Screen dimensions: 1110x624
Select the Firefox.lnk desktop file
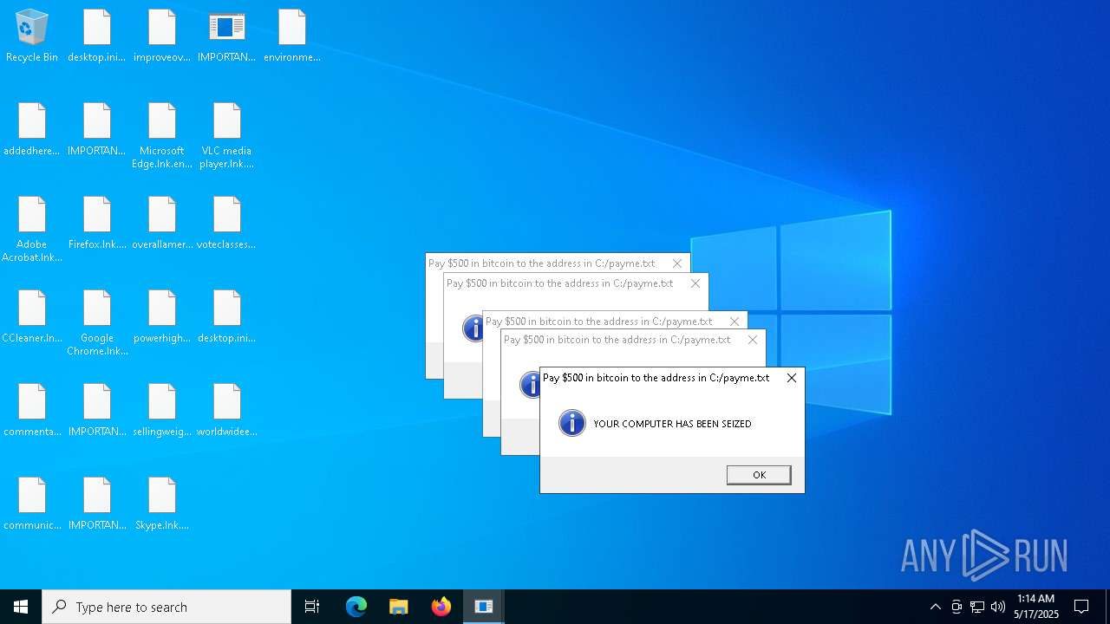(x=97, y=223)
